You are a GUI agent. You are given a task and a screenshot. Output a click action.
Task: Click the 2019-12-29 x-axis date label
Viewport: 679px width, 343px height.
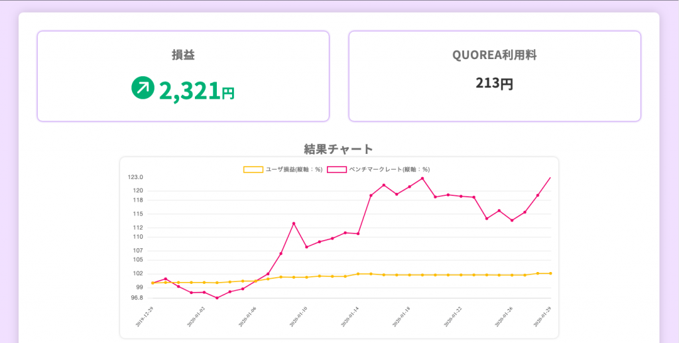(145, 318)
